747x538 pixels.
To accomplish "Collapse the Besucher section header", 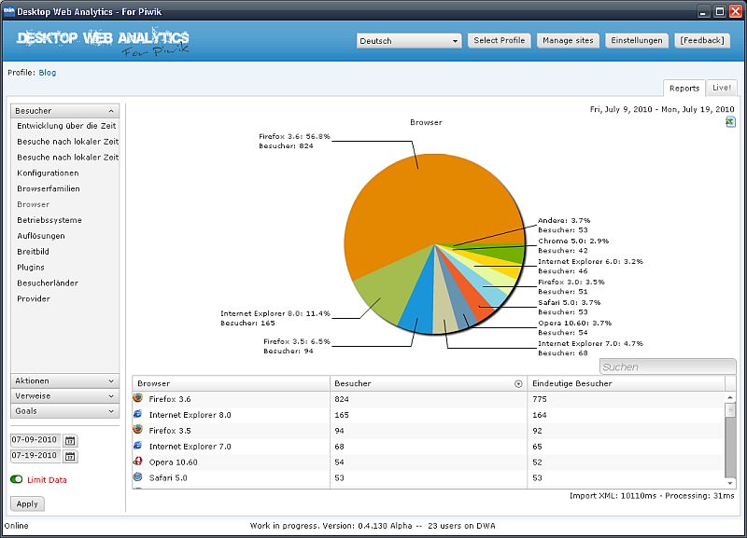I will click(65, 110).
